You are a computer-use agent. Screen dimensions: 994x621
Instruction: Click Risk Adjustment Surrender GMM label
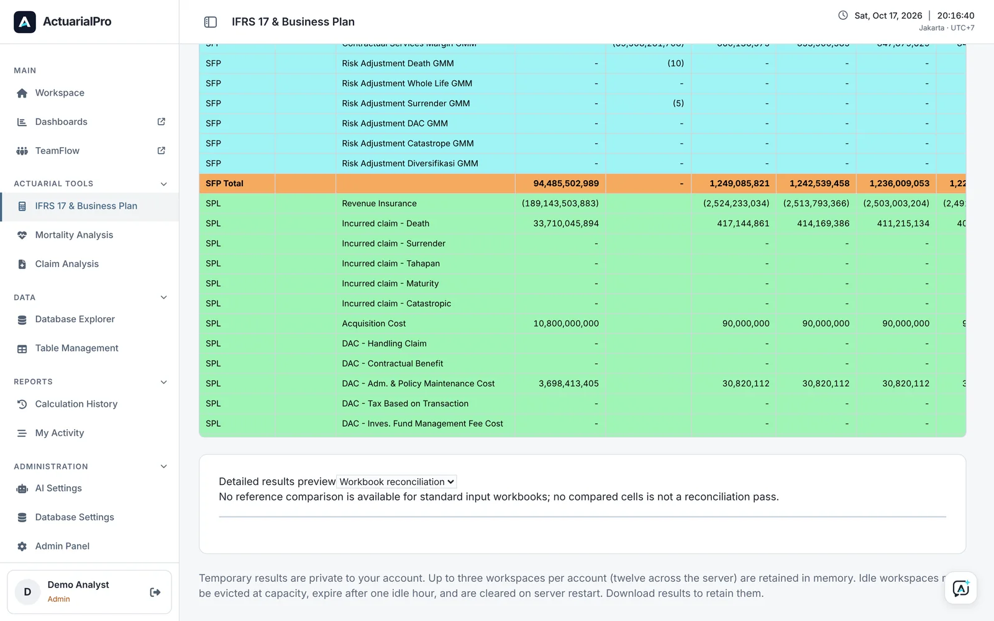(406, 104)
